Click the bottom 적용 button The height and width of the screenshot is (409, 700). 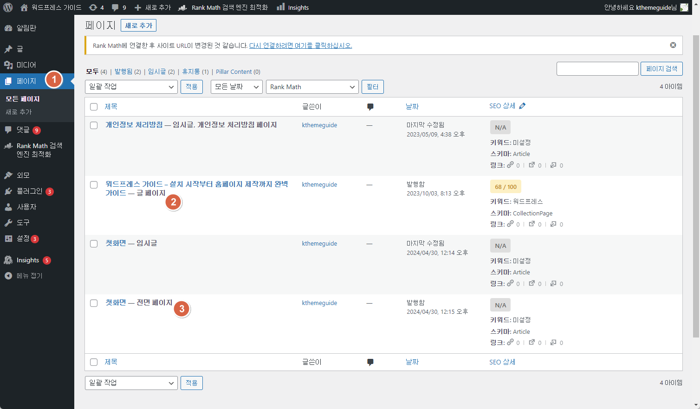pyautogui.click(x=192, y=383)
